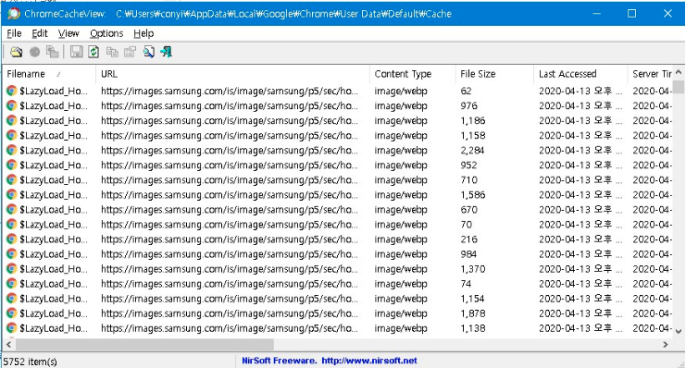The image size is (686, 368).
Task: Sort list by Content Type column header
Action: tap(413, 74)
